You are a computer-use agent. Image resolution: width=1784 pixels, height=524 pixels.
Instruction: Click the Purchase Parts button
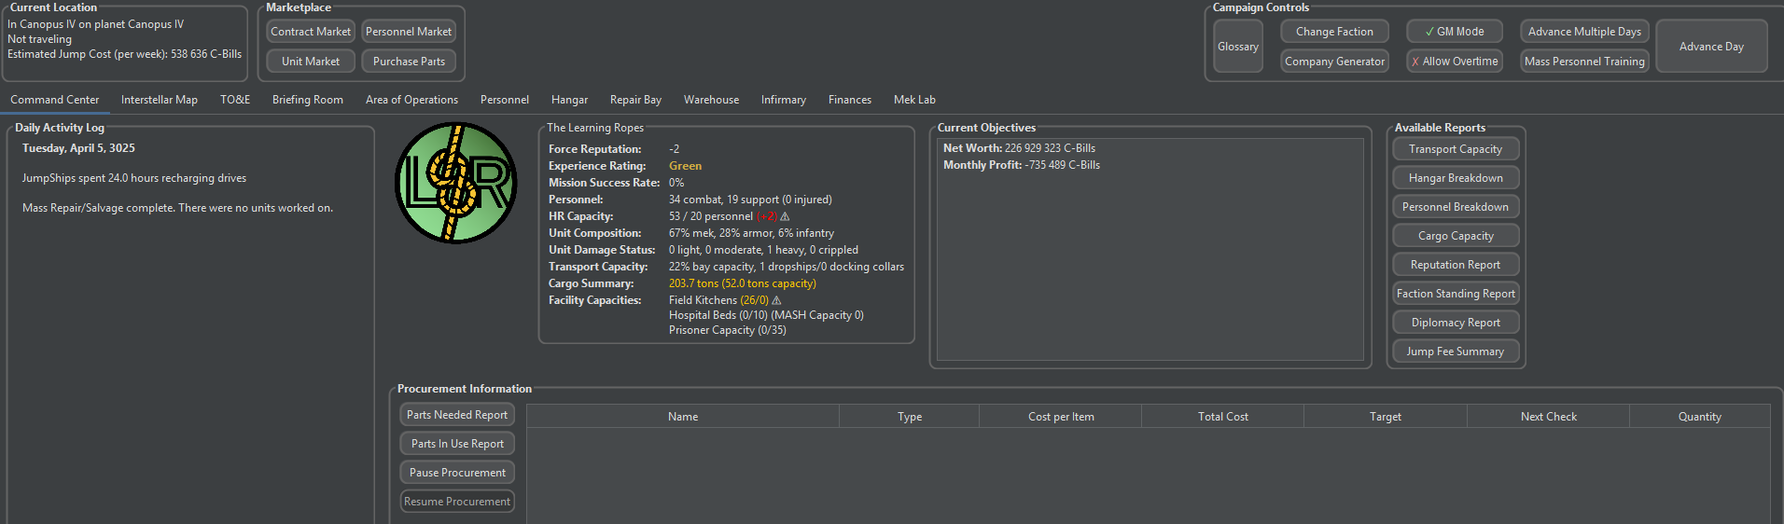pyautogui.click(x=409, y=62)
